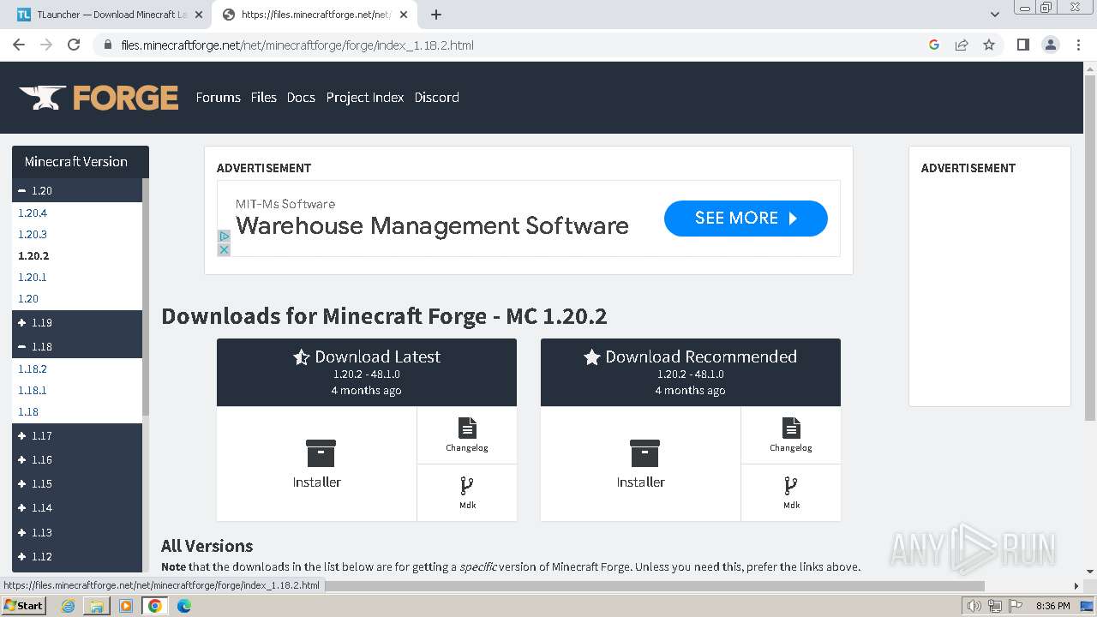Click the volume icon in system tray

coord(974,606)
